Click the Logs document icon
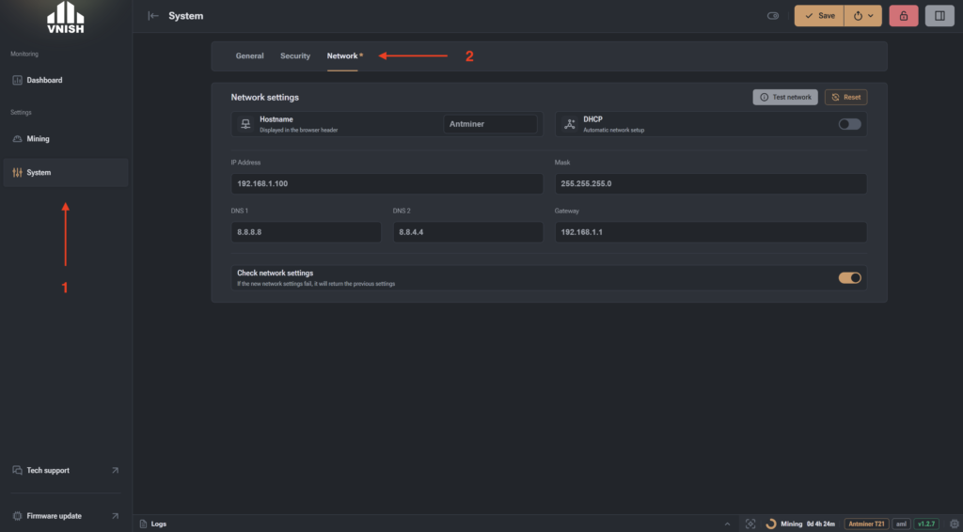This screenshot has width=963, height=532. click(x=143, y=524)
